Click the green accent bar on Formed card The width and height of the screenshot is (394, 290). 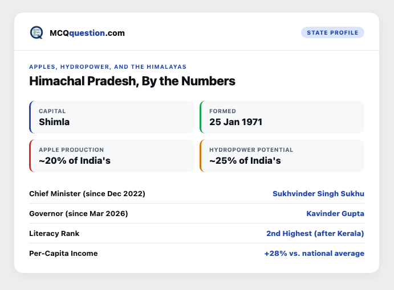(201, 117)
